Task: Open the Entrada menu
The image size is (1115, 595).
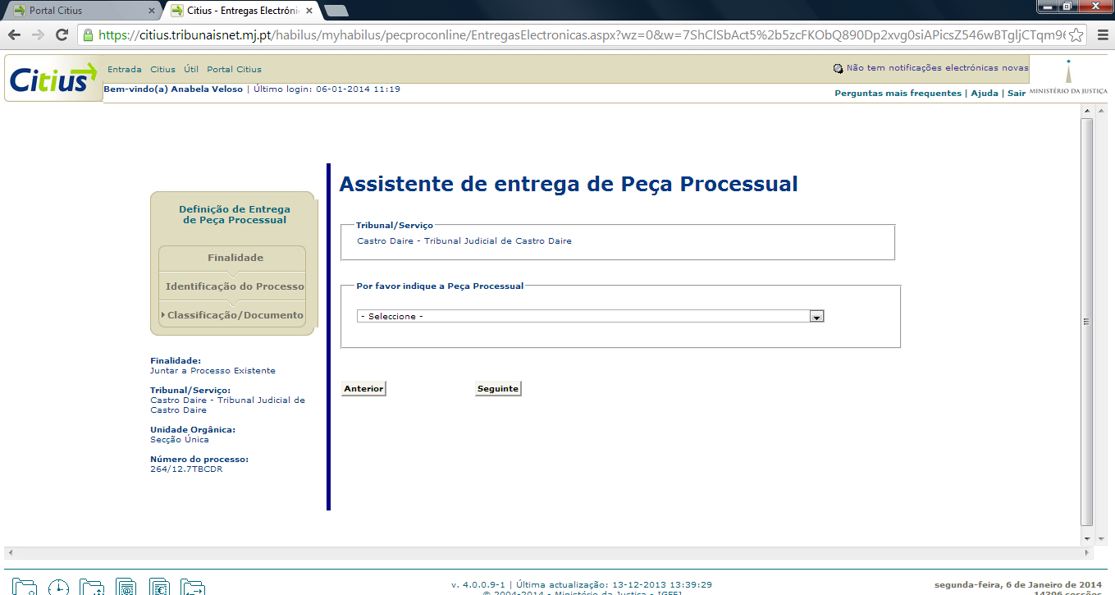Action: pyautogui.click(x=125, y=70)
